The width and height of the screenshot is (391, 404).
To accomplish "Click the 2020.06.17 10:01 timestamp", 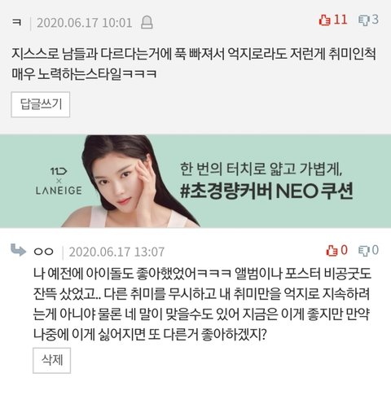I will (x=85, y=23).
